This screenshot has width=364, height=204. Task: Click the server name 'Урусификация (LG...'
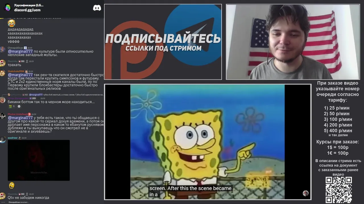pyautogui.click(x=29, y=5)
